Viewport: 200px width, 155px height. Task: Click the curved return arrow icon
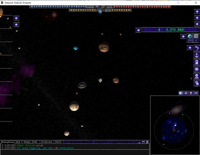(197, 48)
